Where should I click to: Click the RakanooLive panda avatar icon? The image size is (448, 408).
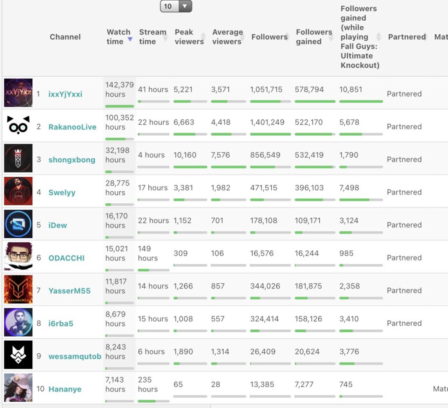18,126
